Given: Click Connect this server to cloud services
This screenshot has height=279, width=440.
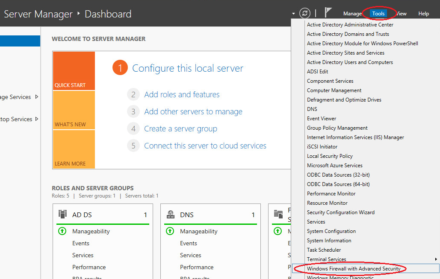Looking at the screenshot, I should coord(205,145).
